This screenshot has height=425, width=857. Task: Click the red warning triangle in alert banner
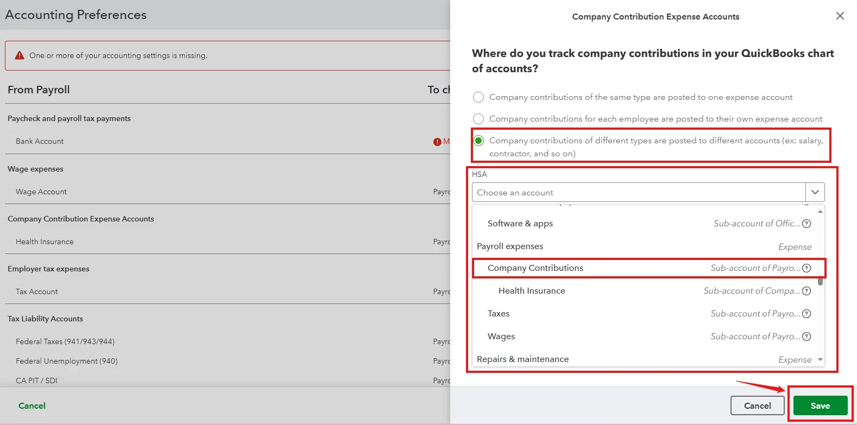(x=20, y=55)
